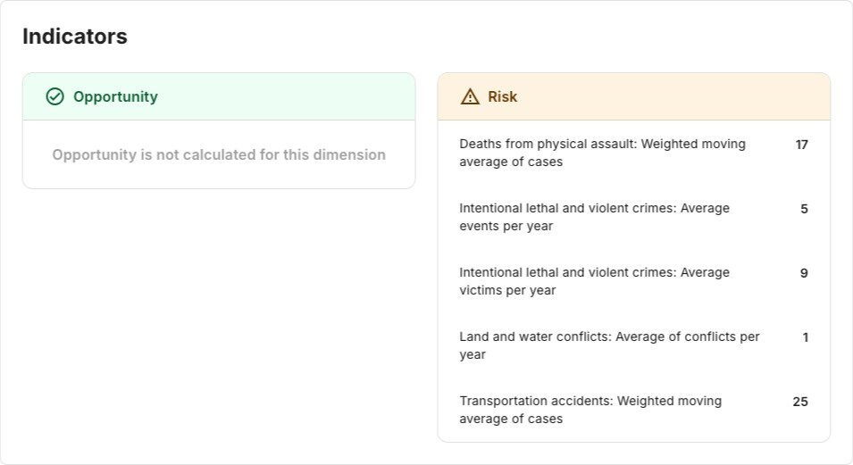Click the empty green Opportunity header bar area
Screen dimensions: 853x465
pyautogui.click(x=286, y=96)
